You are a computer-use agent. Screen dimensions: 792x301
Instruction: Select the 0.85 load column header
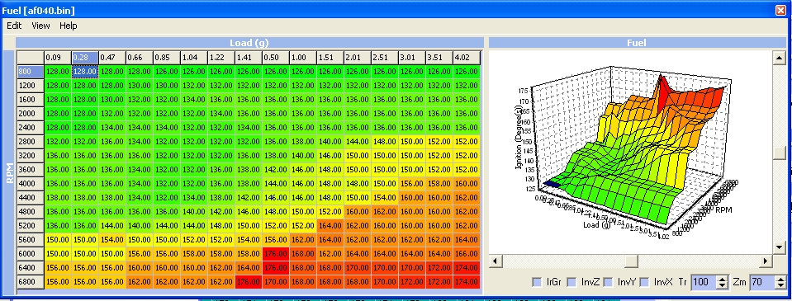point(167,58)
